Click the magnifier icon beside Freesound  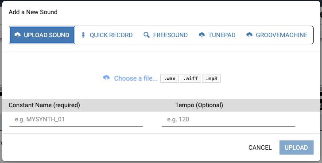pos(147,35)
